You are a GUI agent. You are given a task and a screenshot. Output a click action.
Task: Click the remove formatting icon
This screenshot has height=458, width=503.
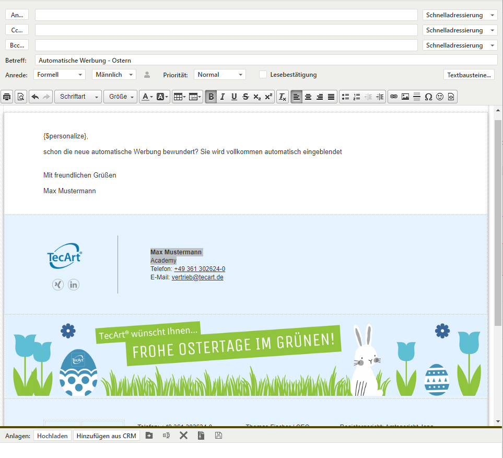282,97
